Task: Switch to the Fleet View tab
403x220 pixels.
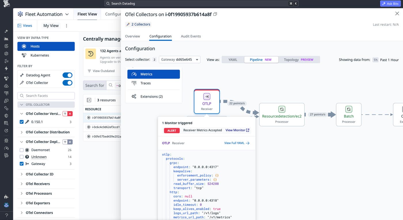Action: coord(87,14)
